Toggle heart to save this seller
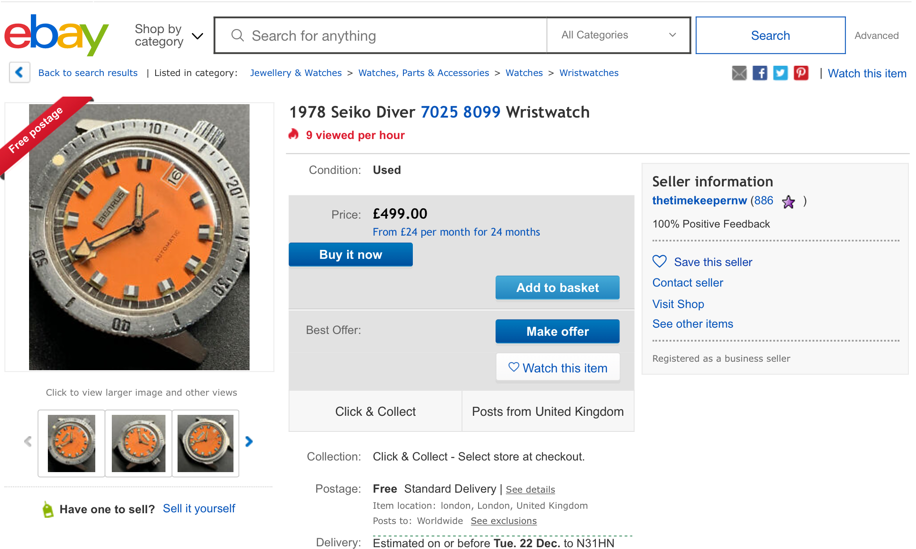The height and width of the screenshot is (549, 916). pyautogui.click(x=659, y=262)
